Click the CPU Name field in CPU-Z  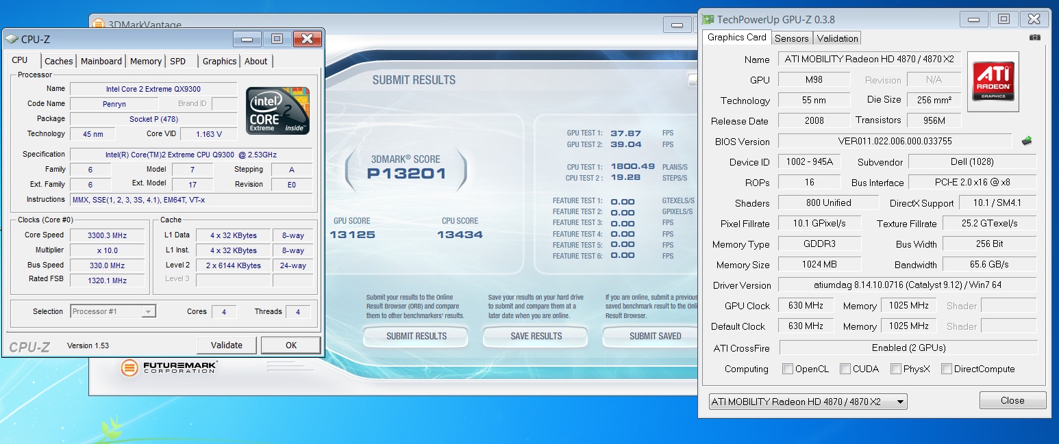click(153, 89)
